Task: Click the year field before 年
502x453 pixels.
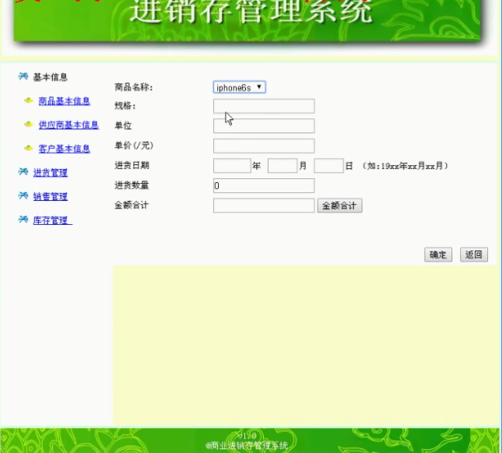Action: coord(232,166)
